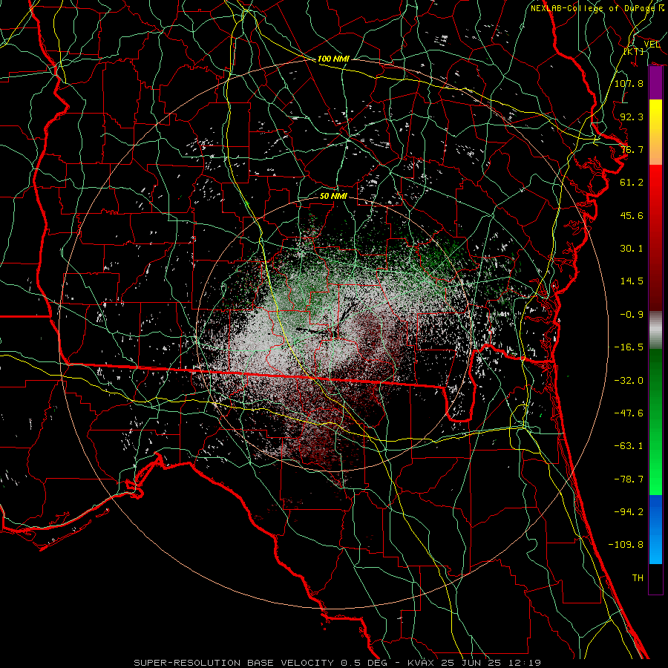Click the VEL legend title

click(652, 45)
